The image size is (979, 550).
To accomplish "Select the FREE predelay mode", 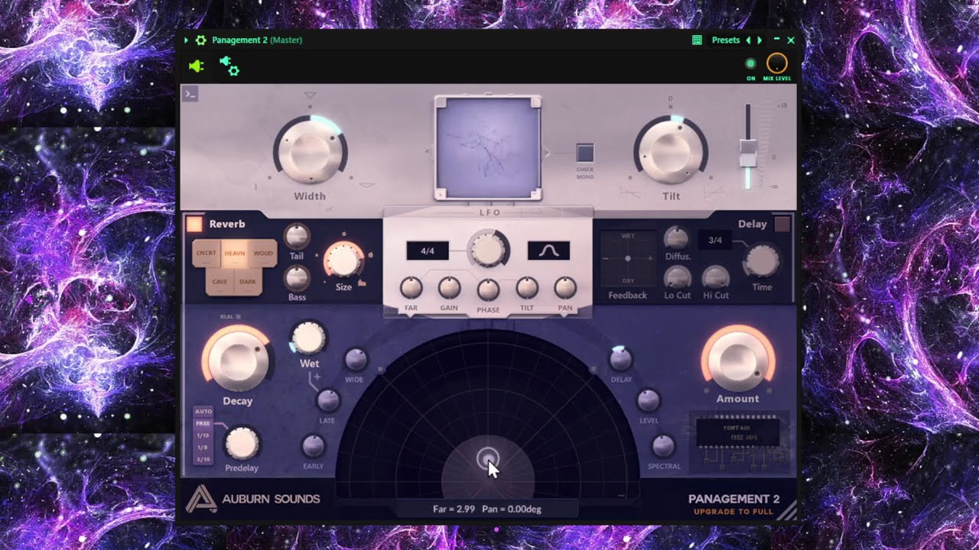I will 203,422.
